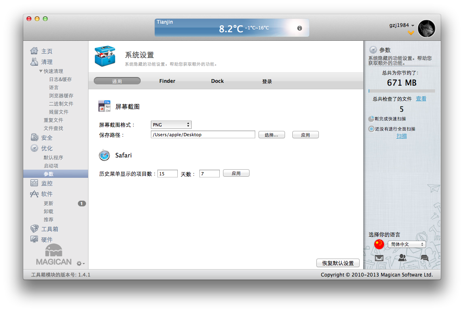Click the Tianjin weather banner
464x312 pixels.
[x=232, y=28]
